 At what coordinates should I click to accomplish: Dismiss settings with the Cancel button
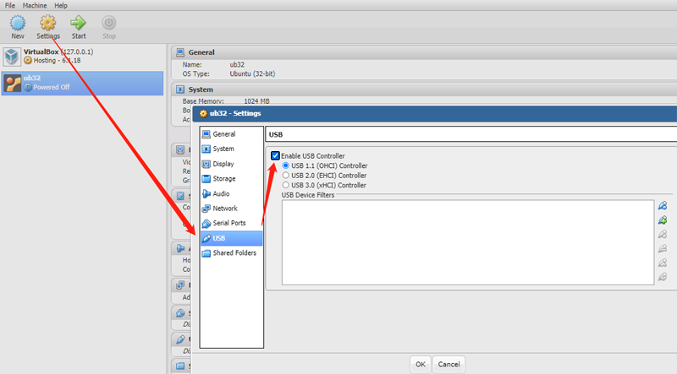pyautogui.click(x=449, y=365)
